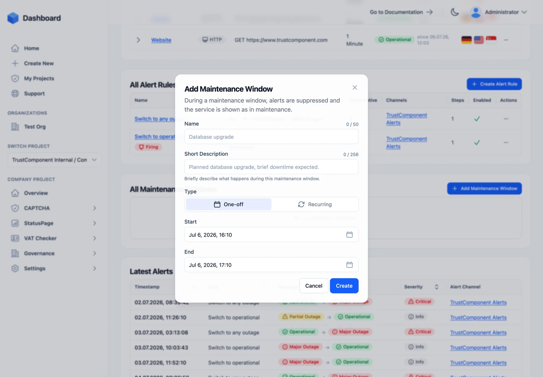Expand the CAPTCHA submenu chevron

pos(94,208)
